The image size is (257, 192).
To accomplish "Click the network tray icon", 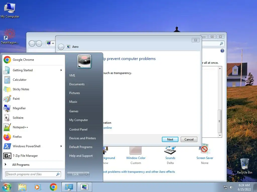I will (226, 187).
